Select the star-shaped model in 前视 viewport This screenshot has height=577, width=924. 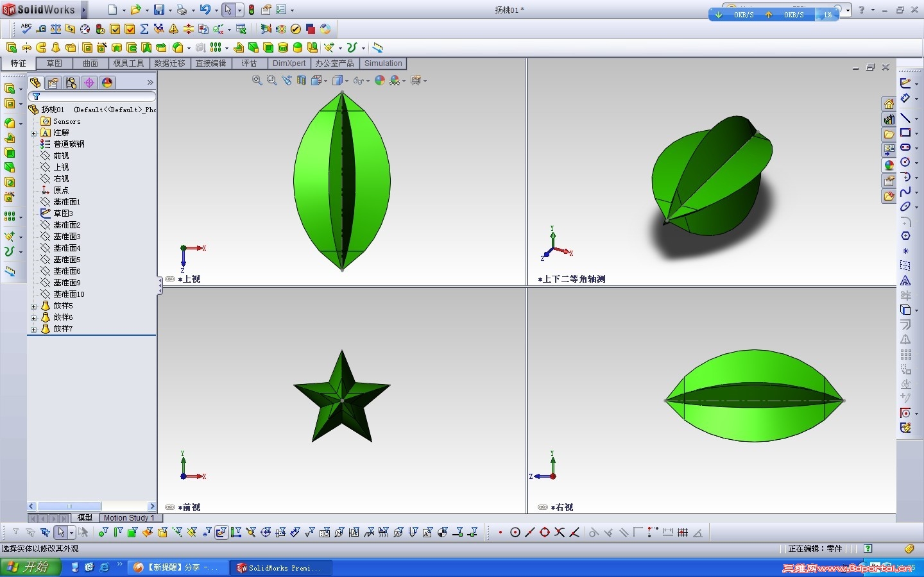point(342,397)
